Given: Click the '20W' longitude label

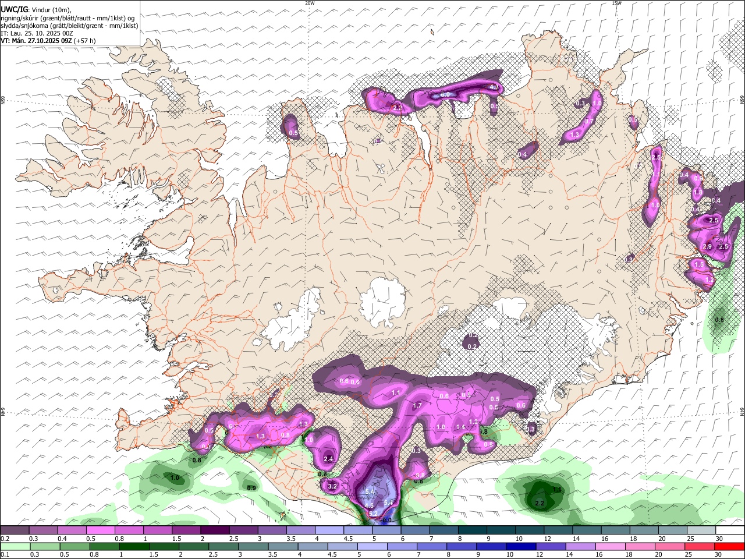Looking at the screenshot, I should (x=309, y=3).
